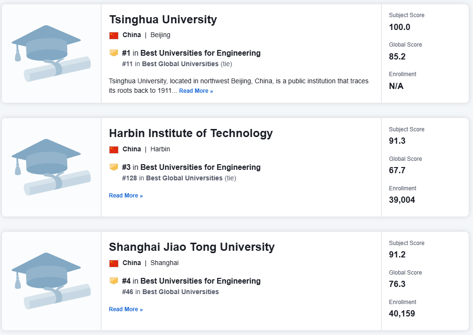Click the #1 engineering ranking badge icon

click(114, 53)
